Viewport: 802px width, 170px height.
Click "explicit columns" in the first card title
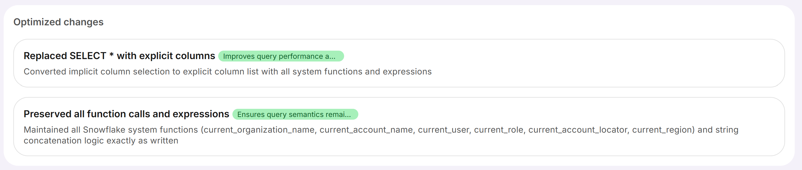click(177, 56)
